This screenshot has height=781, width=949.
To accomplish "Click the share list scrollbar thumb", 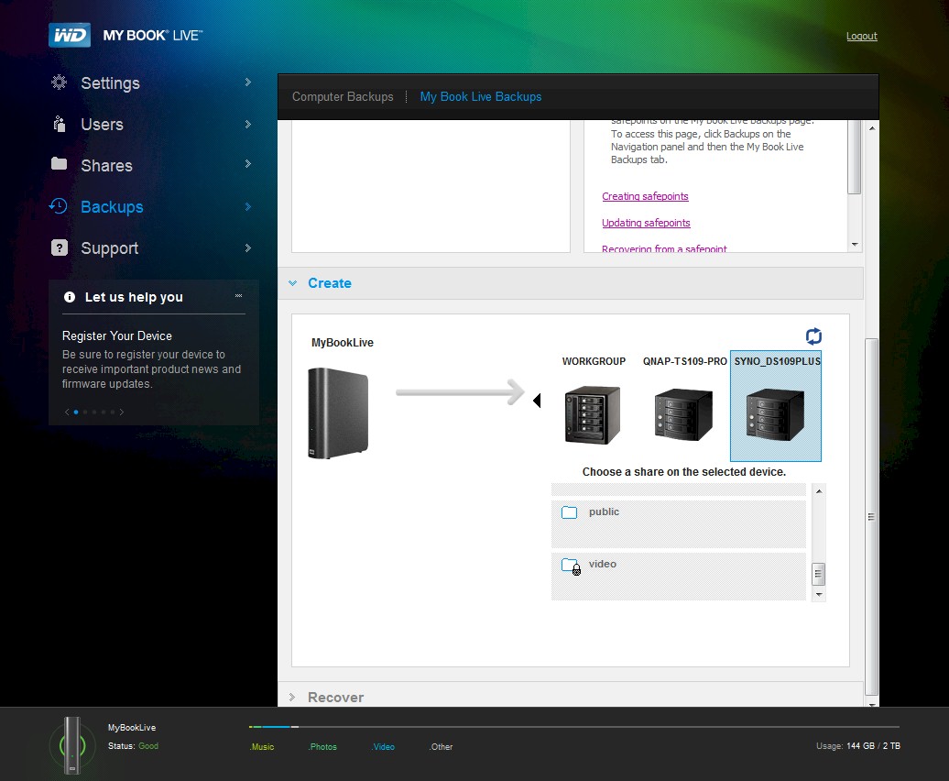I will [818, 574].
